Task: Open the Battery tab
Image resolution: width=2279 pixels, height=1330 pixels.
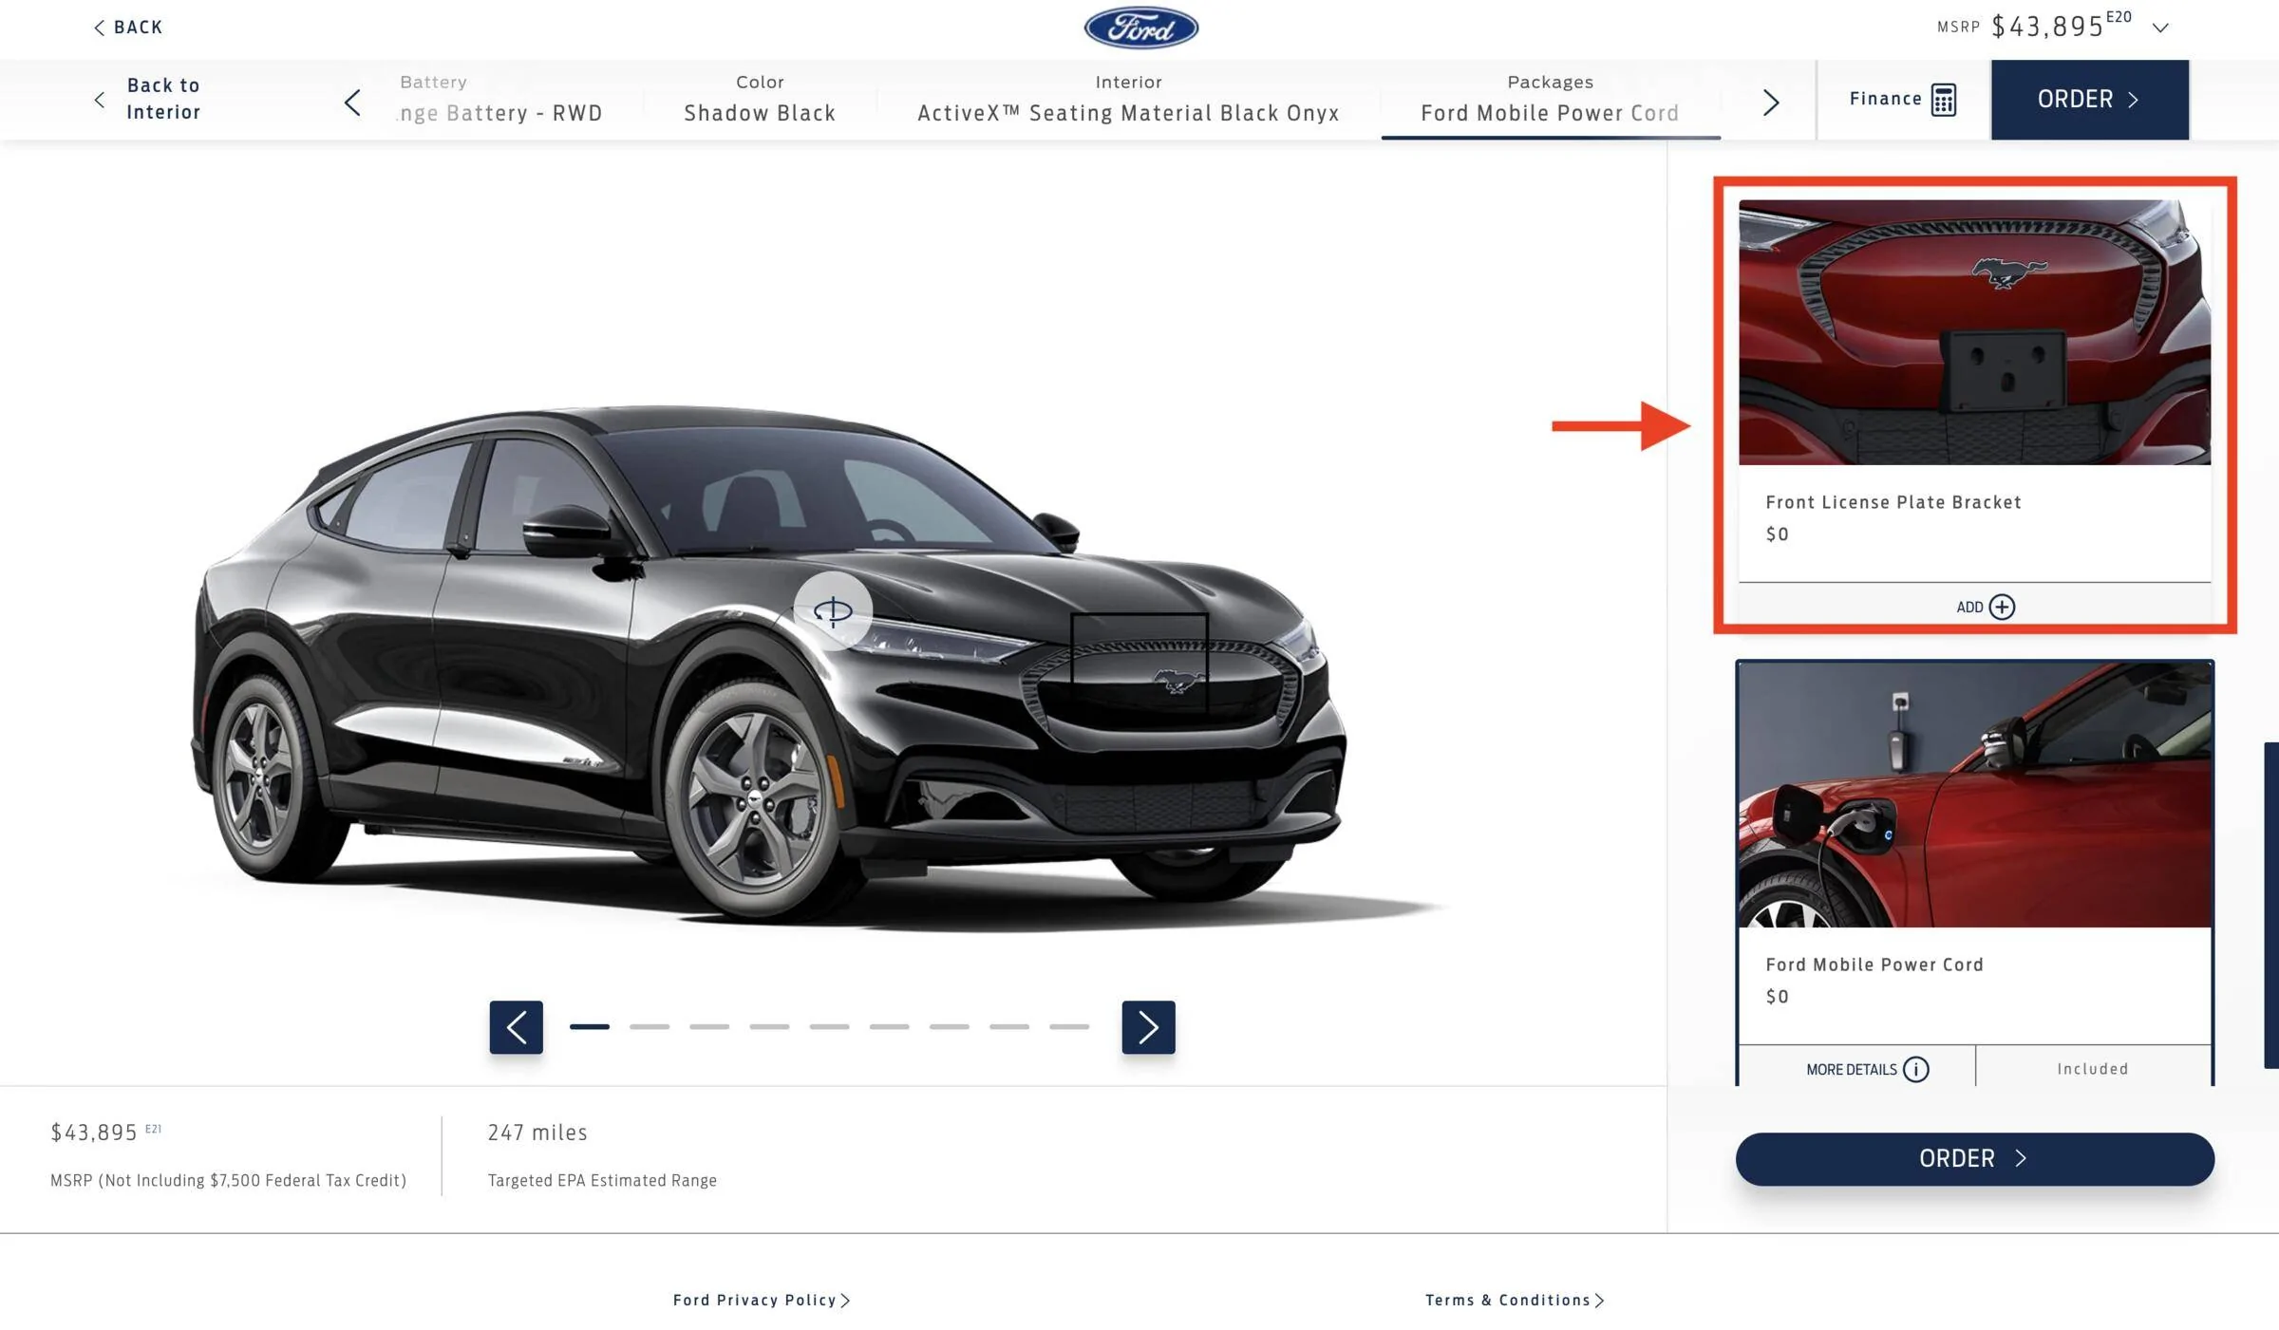Action: [500, 99]
